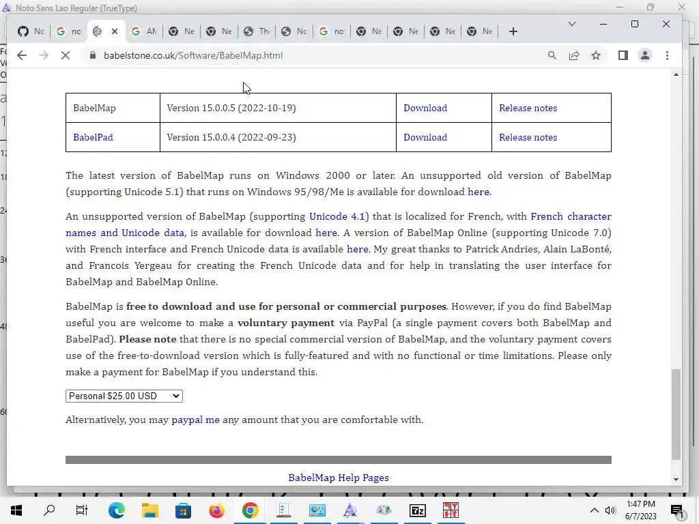Close the active BabelMap tab
Screen dimensions: 699x524
click(x=115, y=31)
